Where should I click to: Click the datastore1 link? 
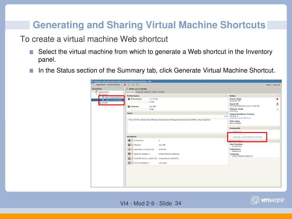(236, 151)
